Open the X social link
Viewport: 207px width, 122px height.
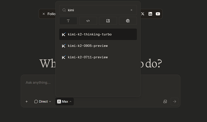(143, 14)
